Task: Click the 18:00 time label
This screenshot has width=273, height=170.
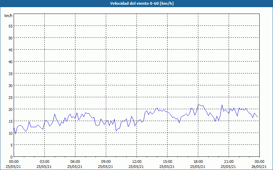Action: click(x=198, y=162)
